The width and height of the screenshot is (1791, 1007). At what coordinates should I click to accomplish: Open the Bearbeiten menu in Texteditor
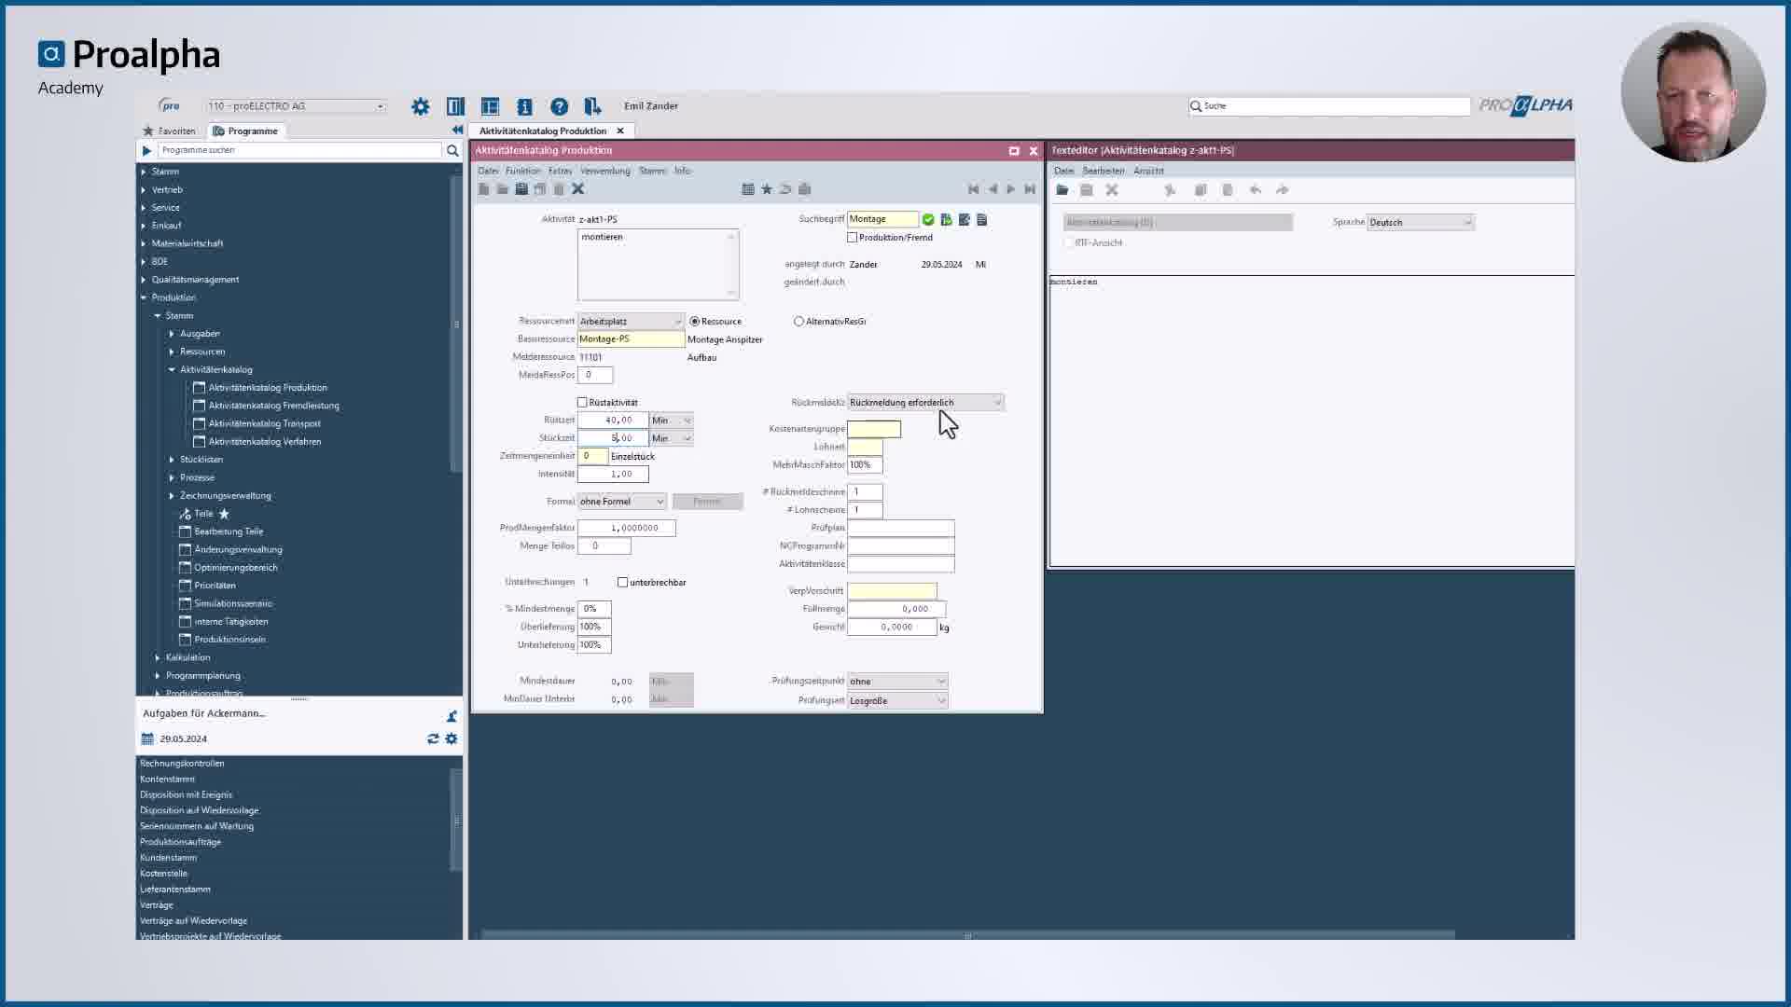coord(1103,171)
